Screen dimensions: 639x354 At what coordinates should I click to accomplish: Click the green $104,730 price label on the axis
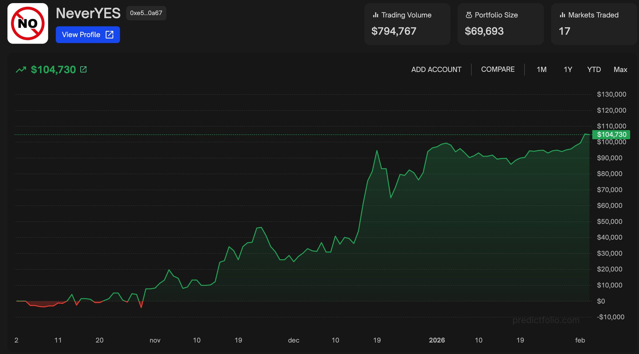[611, 135]
